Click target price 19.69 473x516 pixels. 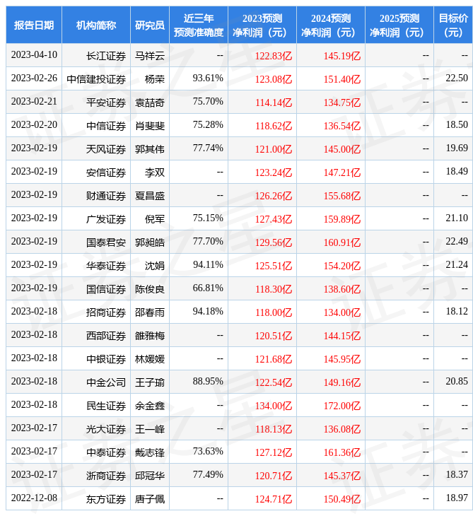pos(457,148)
